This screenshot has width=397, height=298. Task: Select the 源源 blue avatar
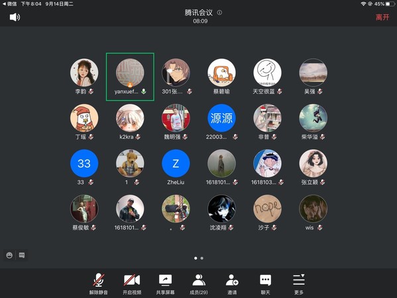221,118
